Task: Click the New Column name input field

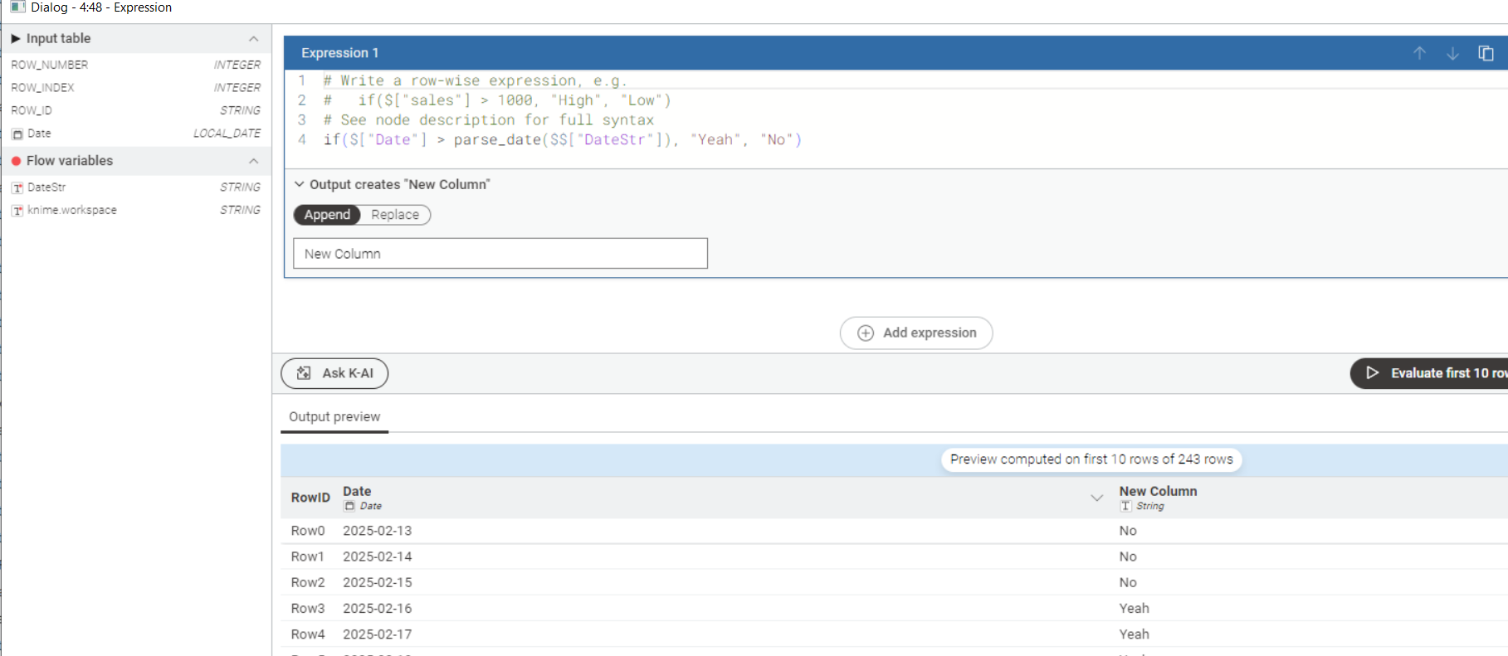Action: [x=500, y=254]
